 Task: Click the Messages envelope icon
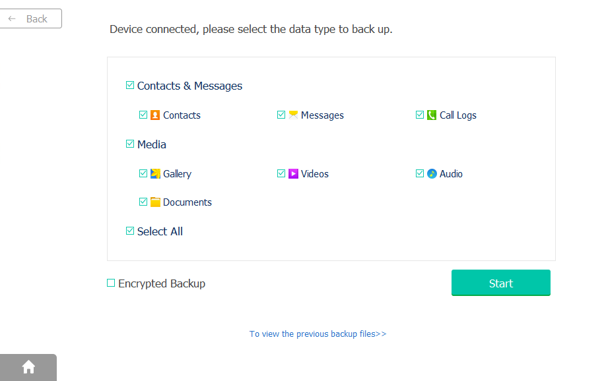293,115
